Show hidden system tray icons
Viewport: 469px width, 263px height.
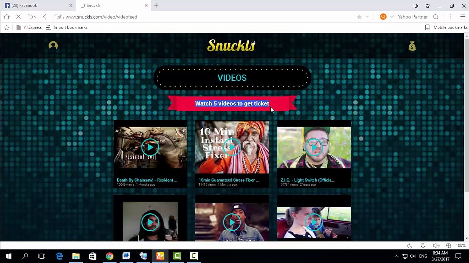396,256
